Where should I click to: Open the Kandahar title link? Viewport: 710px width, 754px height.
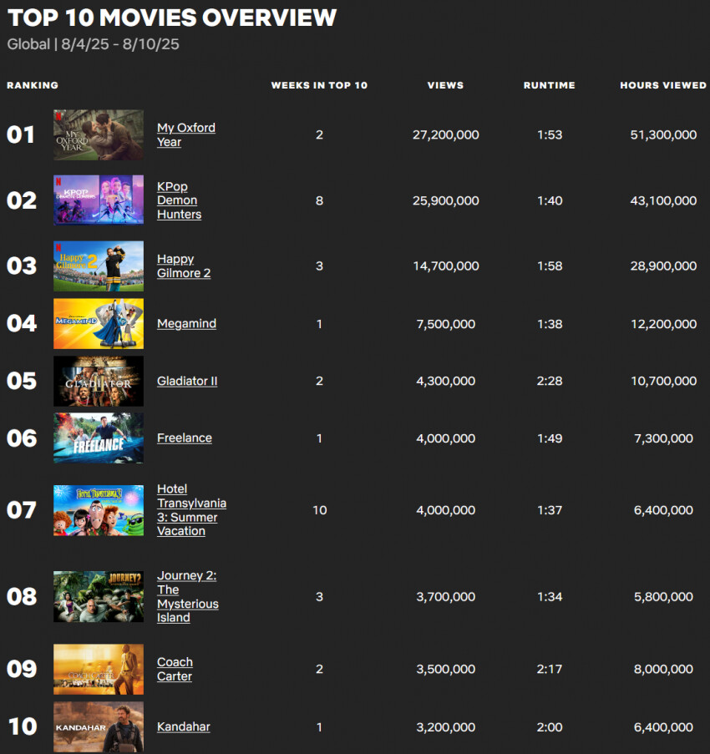(183, 726)
